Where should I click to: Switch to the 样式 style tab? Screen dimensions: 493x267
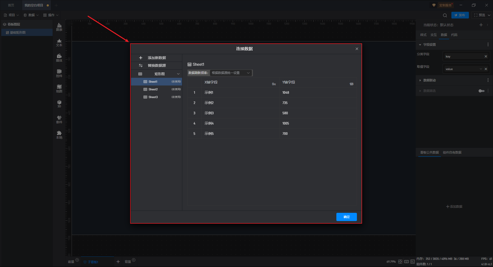423,35
